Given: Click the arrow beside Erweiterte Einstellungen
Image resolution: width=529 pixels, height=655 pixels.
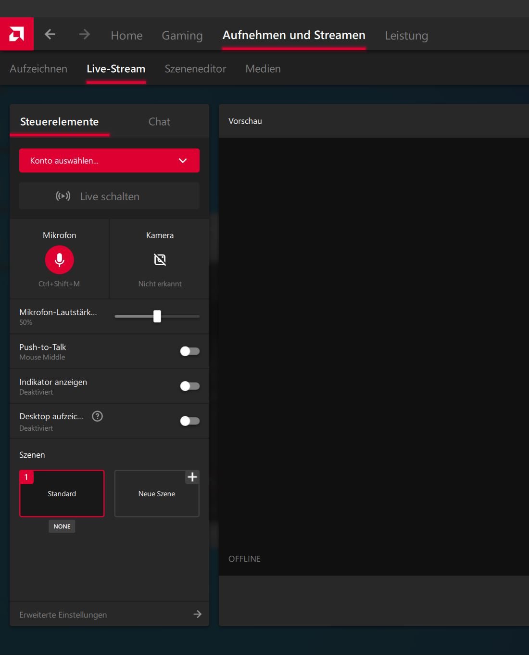Looking at the screenshot, I should click(197, 614).
